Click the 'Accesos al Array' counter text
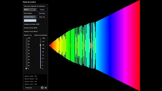This screenshot has width=162, height=91. pos(30,28)
